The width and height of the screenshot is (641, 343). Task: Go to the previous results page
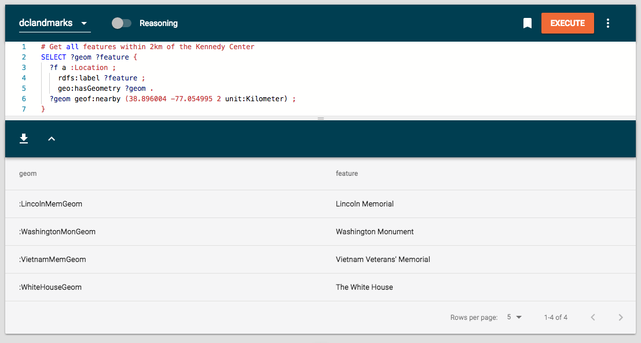click(592, 318)
